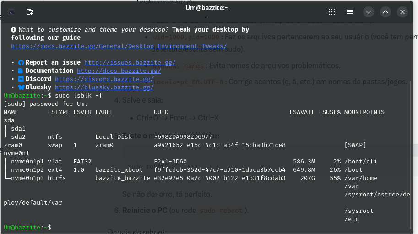Click the Discord logo icon
418x234 pixels.
(x=21, y=79)
